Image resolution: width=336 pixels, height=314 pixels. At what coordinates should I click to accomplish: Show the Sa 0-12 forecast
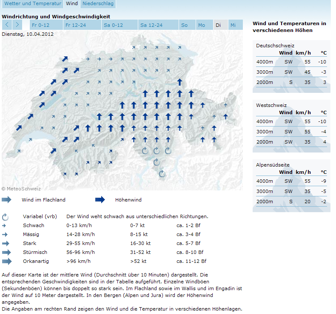tap(114, 25)
